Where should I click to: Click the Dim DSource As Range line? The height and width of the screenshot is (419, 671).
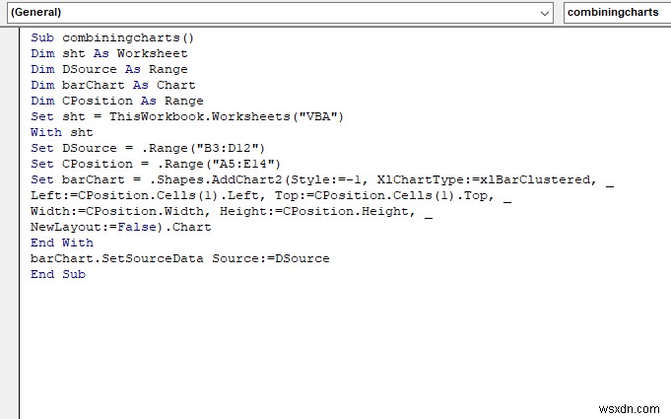click(x=108, y=69)
